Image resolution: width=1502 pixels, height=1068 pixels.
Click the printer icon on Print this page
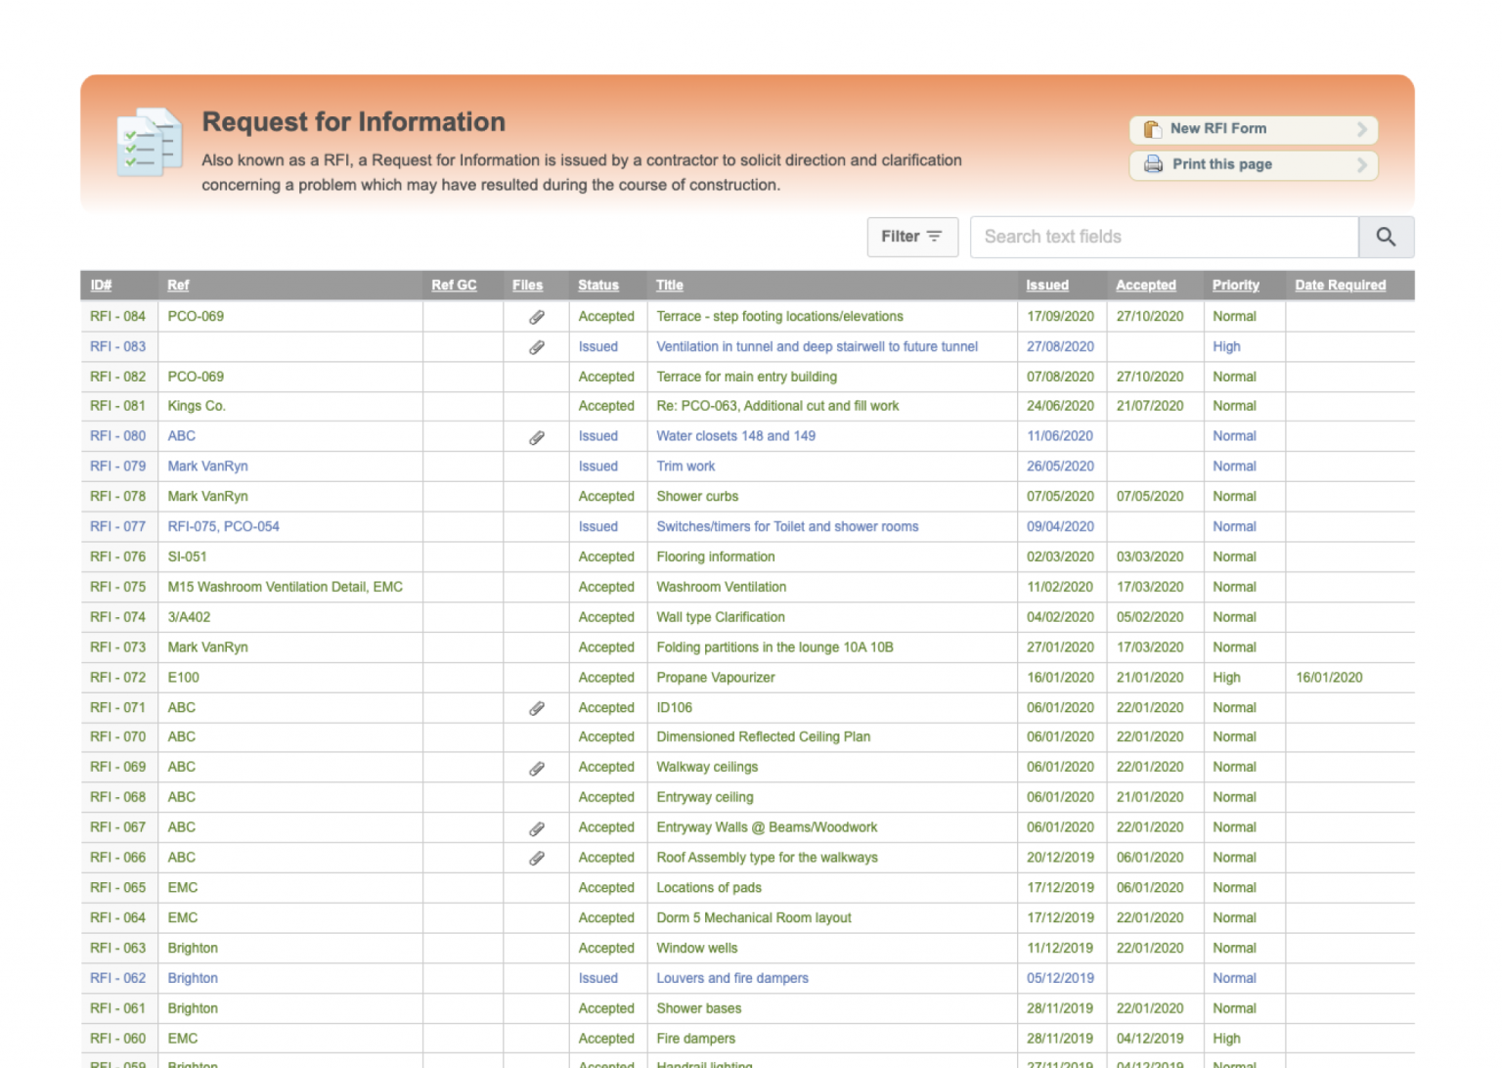(1152, 164)
